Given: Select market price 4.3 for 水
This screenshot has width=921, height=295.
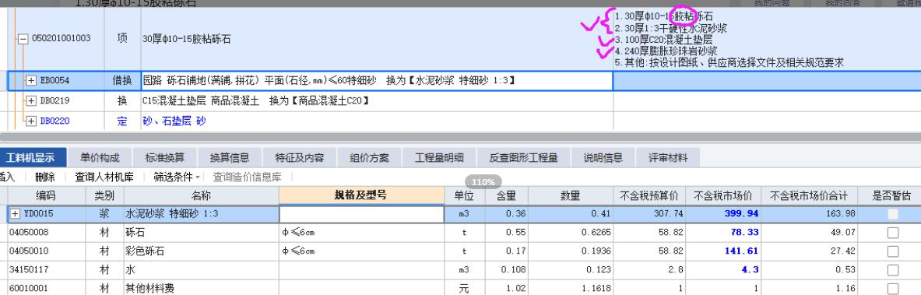Looking at the screenshot, I should tap(724, 270).
